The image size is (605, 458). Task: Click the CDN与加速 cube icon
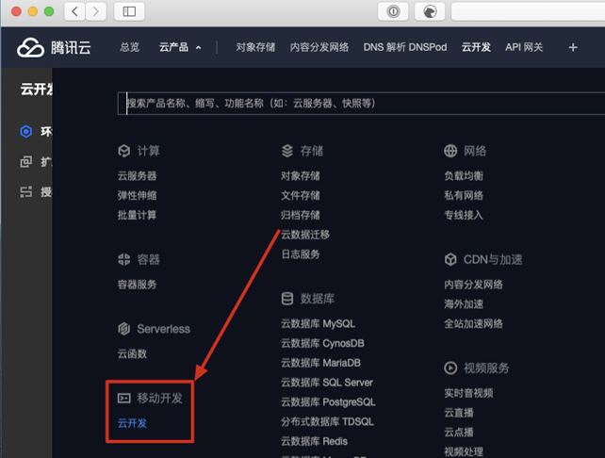click(450, 259)
